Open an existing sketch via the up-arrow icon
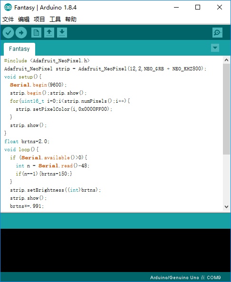 tap(49, 32)
